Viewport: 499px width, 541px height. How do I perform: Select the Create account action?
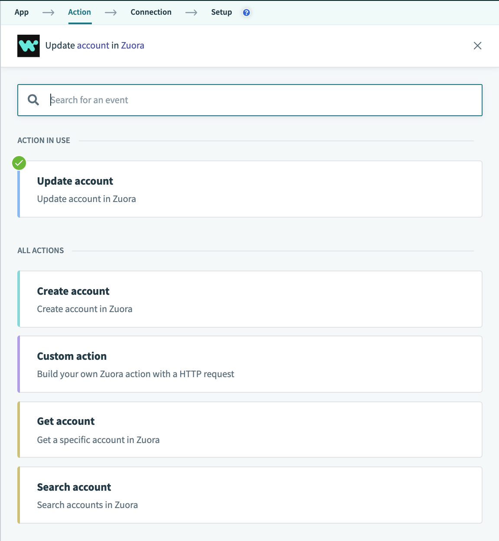coord(249,299)
